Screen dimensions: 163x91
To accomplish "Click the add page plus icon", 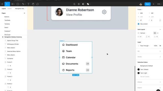I will (24, 13).
